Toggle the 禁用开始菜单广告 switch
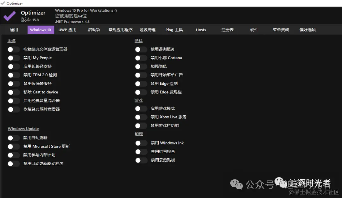The image size is (342, 198). pos(141,75)
